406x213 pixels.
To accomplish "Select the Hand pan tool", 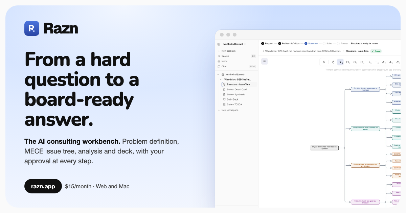I will point(333,62).
